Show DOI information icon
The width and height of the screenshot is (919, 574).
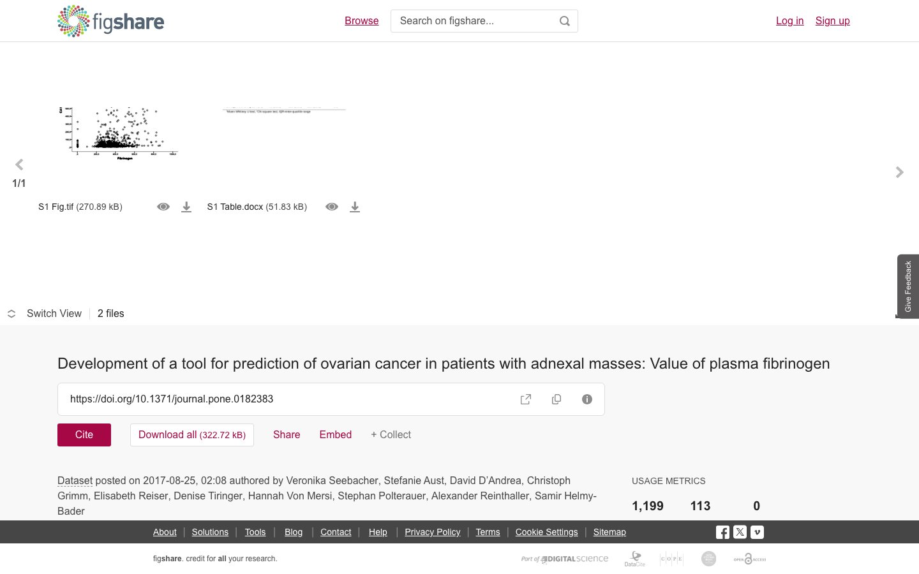pos(587,399)
